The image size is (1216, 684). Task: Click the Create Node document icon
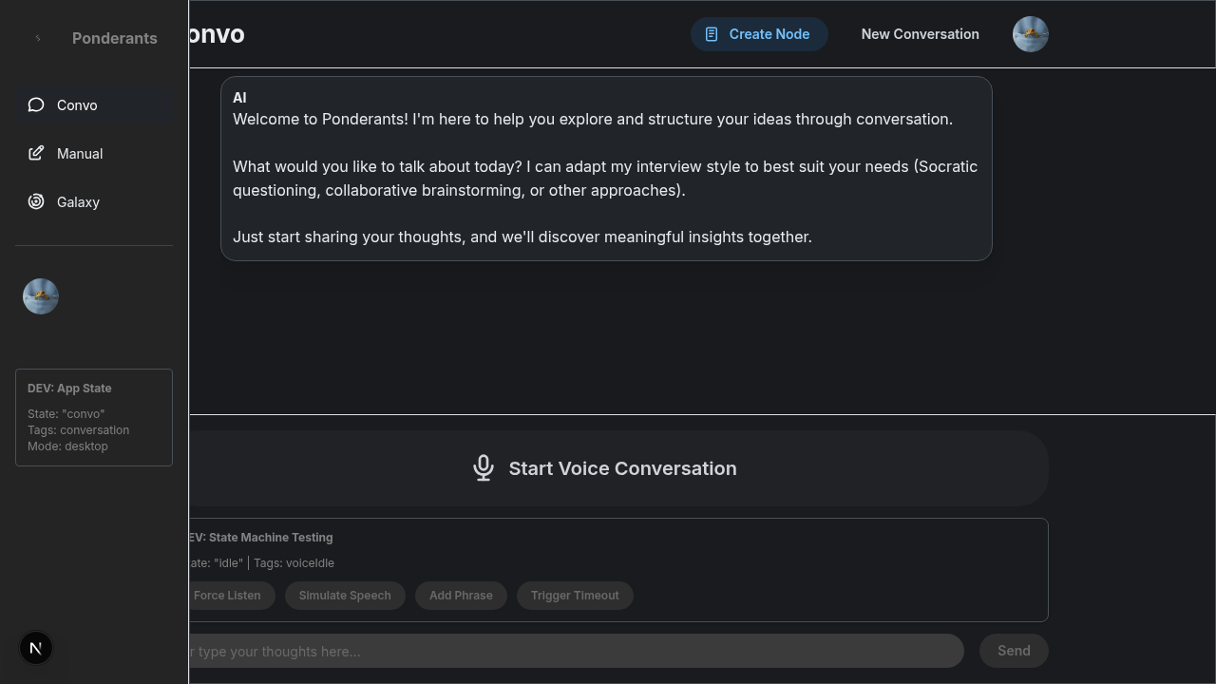click(712, 34)
